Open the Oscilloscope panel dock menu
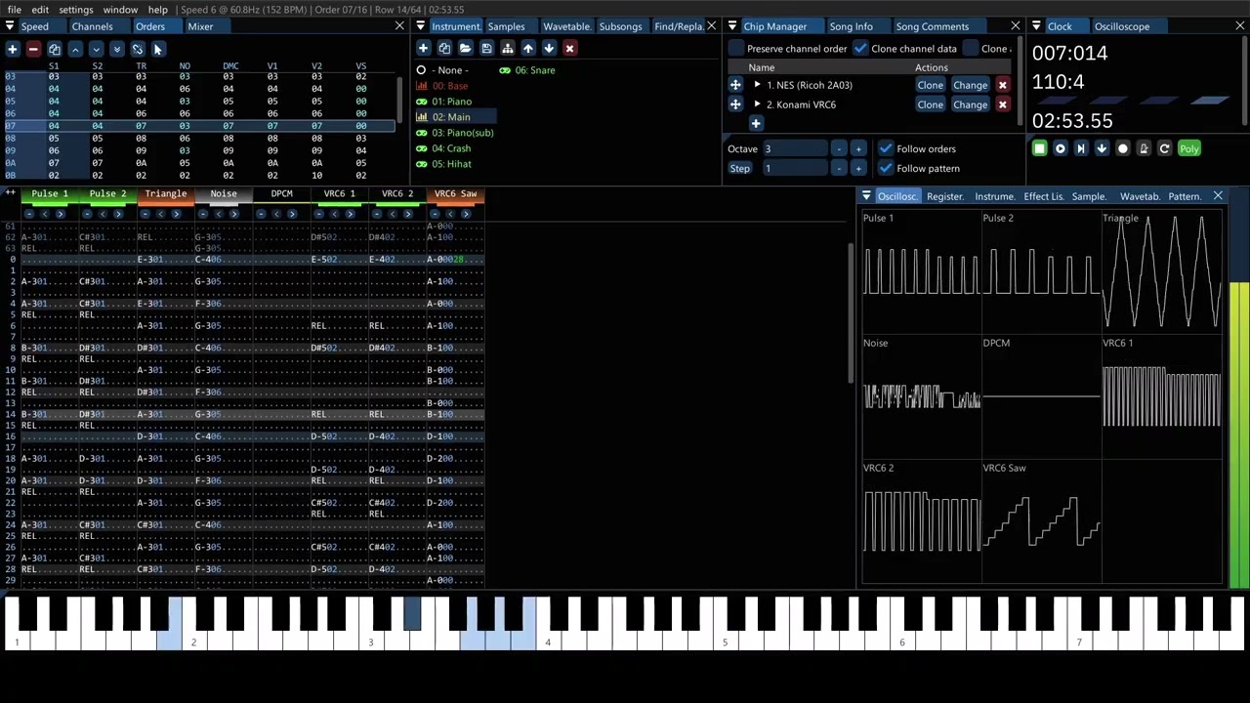The image size is (1250, 703). pyautogui.click(x=866, y=196)
